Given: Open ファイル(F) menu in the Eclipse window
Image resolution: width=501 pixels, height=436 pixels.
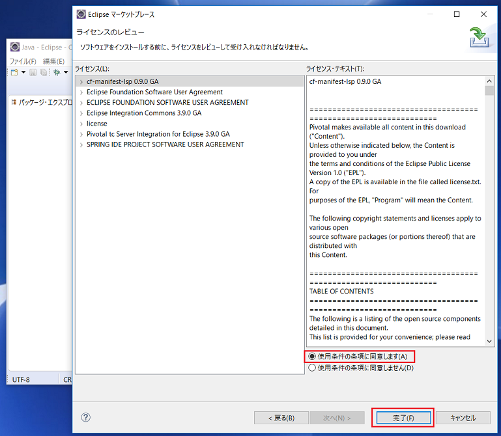Looking at the screenshot, I should [23, 61].
